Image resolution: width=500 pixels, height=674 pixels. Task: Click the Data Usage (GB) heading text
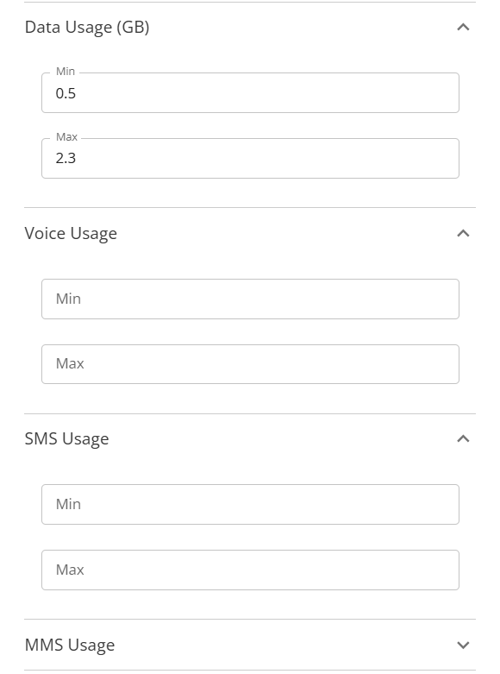87,27
